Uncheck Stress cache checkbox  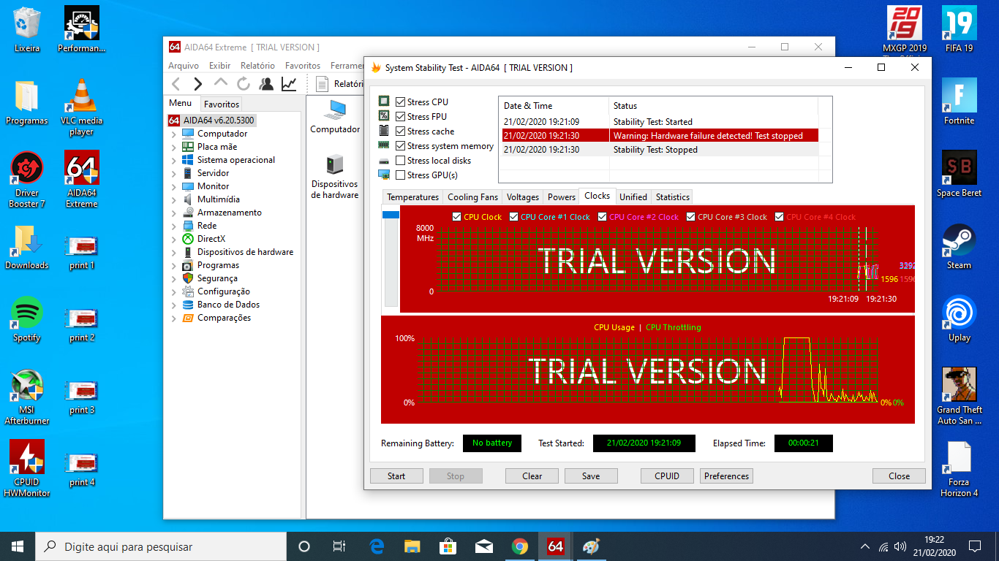(x=400, y=131)
